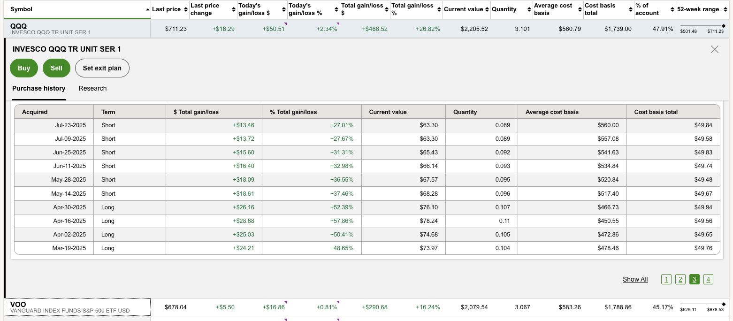Go to purchase history page 1
733x321 pixels.
coord(666,279)
